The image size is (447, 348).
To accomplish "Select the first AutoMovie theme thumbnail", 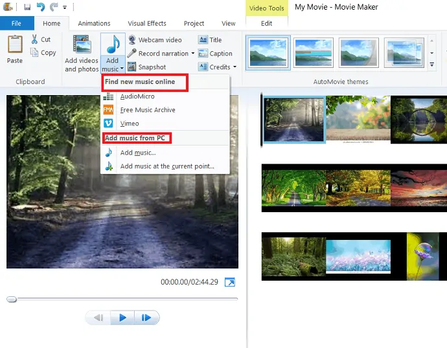I will pyautogui.click(x=268, y=52).
